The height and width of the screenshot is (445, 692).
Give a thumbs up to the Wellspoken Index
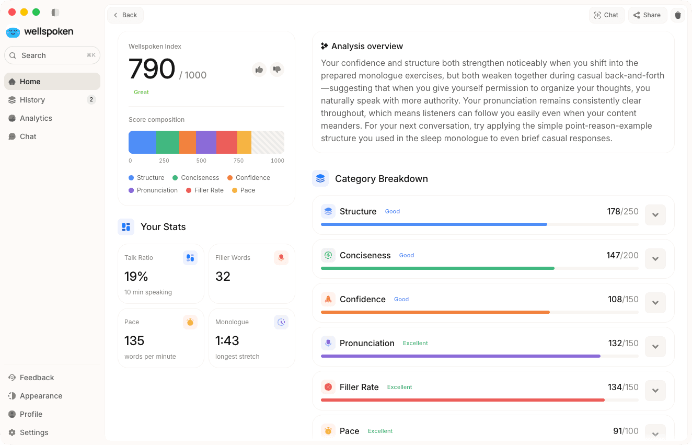click(259, 69)
